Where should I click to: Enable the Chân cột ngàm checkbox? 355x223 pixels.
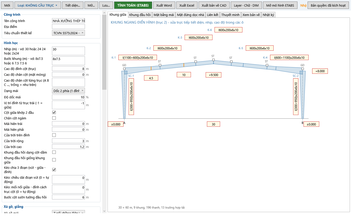point(54,118)
